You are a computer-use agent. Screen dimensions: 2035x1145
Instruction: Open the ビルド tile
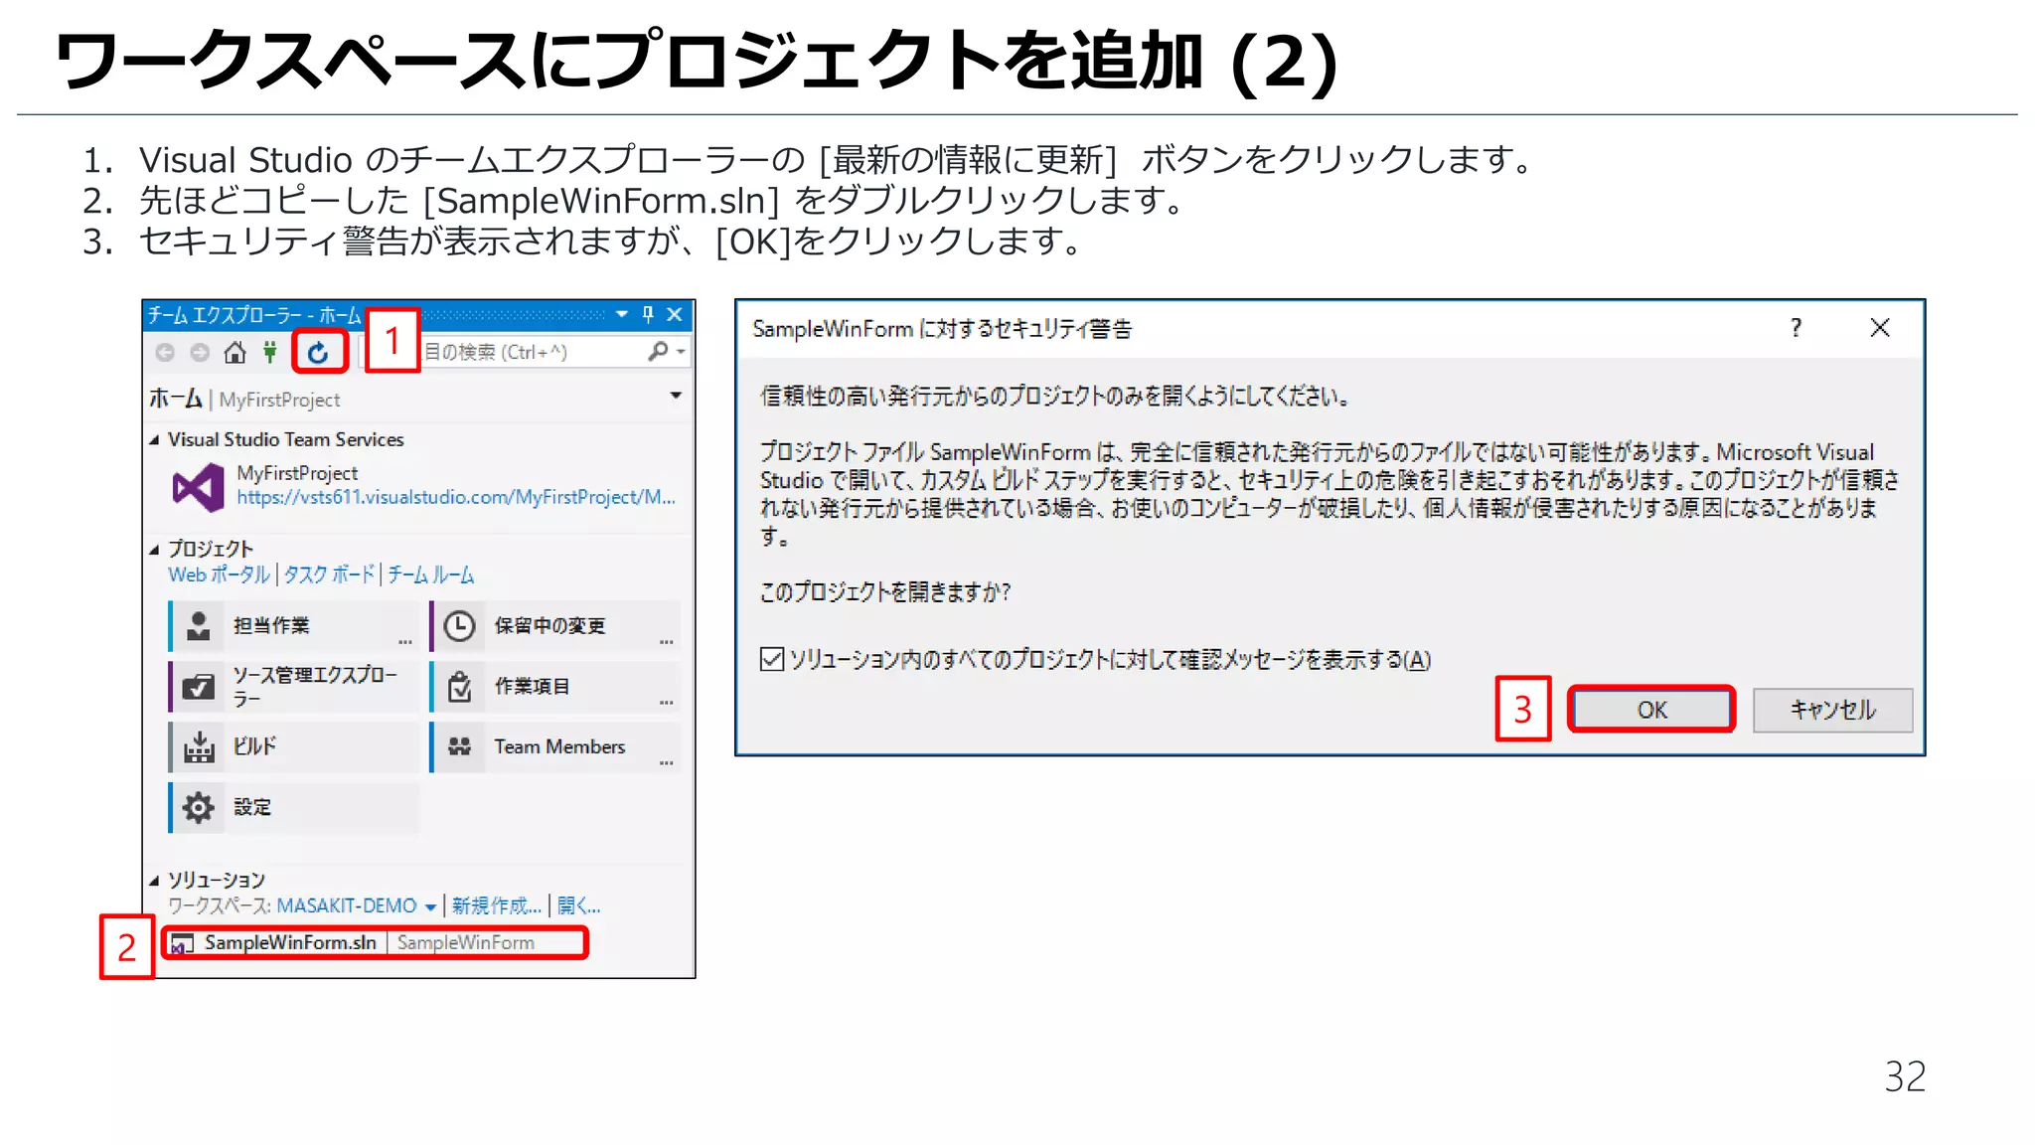pos(294,747)
